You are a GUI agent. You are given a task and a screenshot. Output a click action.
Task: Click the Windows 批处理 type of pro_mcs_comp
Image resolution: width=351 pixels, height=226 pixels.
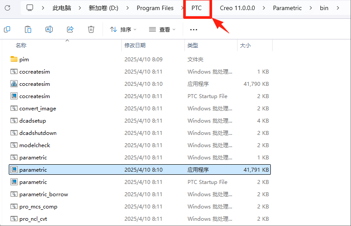point(210,206)
